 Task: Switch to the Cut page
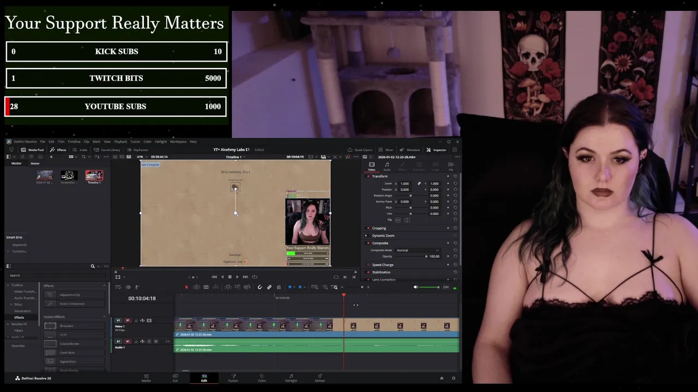(x=175, y=378)
